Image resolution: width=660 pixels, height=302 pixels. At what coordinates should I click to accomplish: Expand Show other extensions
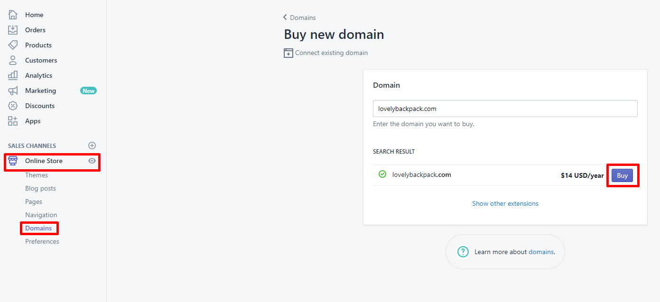tap(505, 203)
